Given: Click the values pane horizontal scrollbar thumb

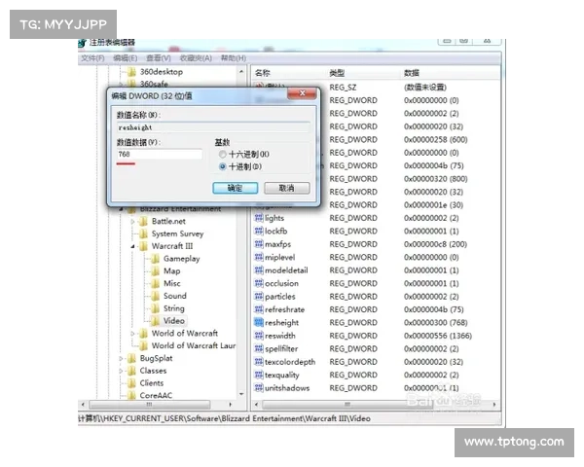Looking at the screenshot, I should [347, 404].
